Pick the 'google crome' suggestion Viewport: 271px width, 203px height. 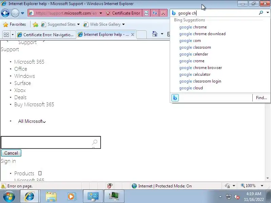(192, 61)
